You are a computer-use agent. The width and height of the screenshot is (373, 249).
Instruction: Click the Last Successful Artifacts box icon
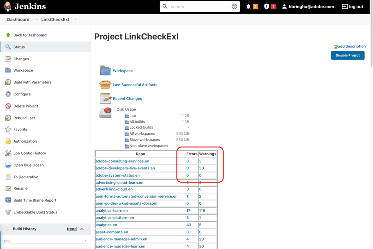[x=105, y=84]
